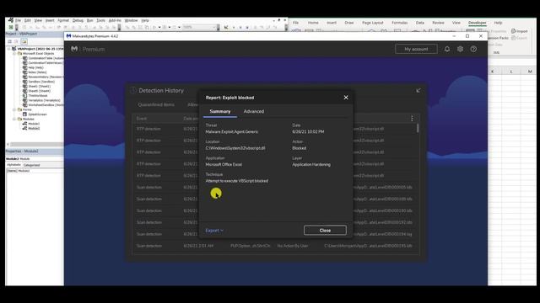Select Module1 in VBA project tree
Screen dimensions: 540x303
(31, 124)
